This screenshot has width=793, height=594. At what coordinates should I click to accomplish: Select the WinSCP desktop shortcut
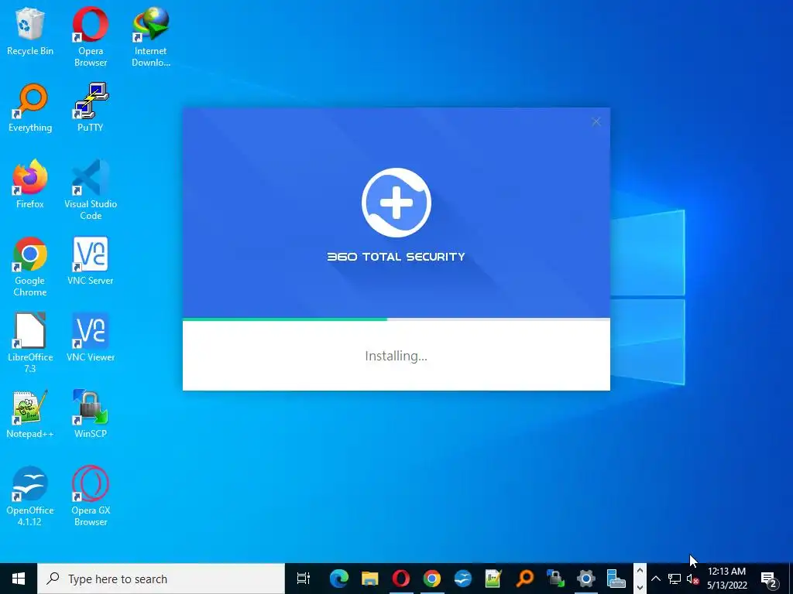pos(91,415)
